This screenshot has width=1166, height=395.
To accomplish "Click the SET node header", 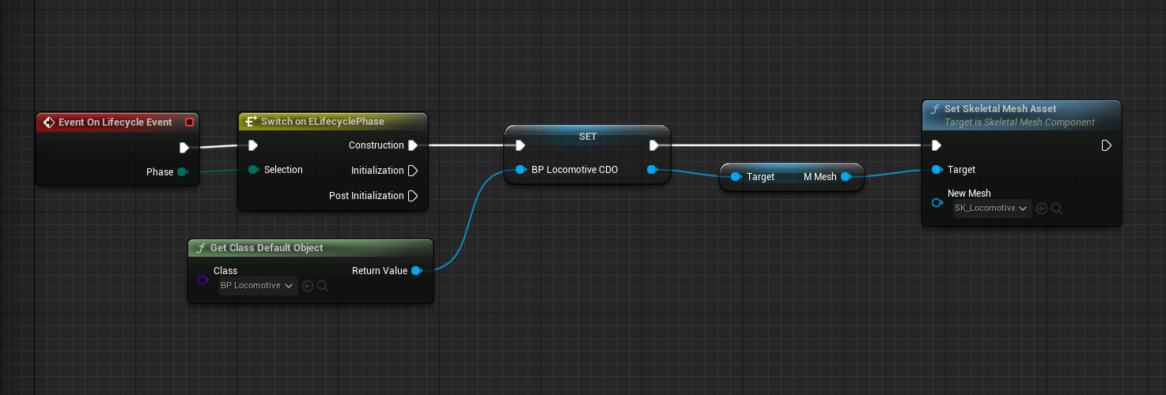I will (588, 137).
